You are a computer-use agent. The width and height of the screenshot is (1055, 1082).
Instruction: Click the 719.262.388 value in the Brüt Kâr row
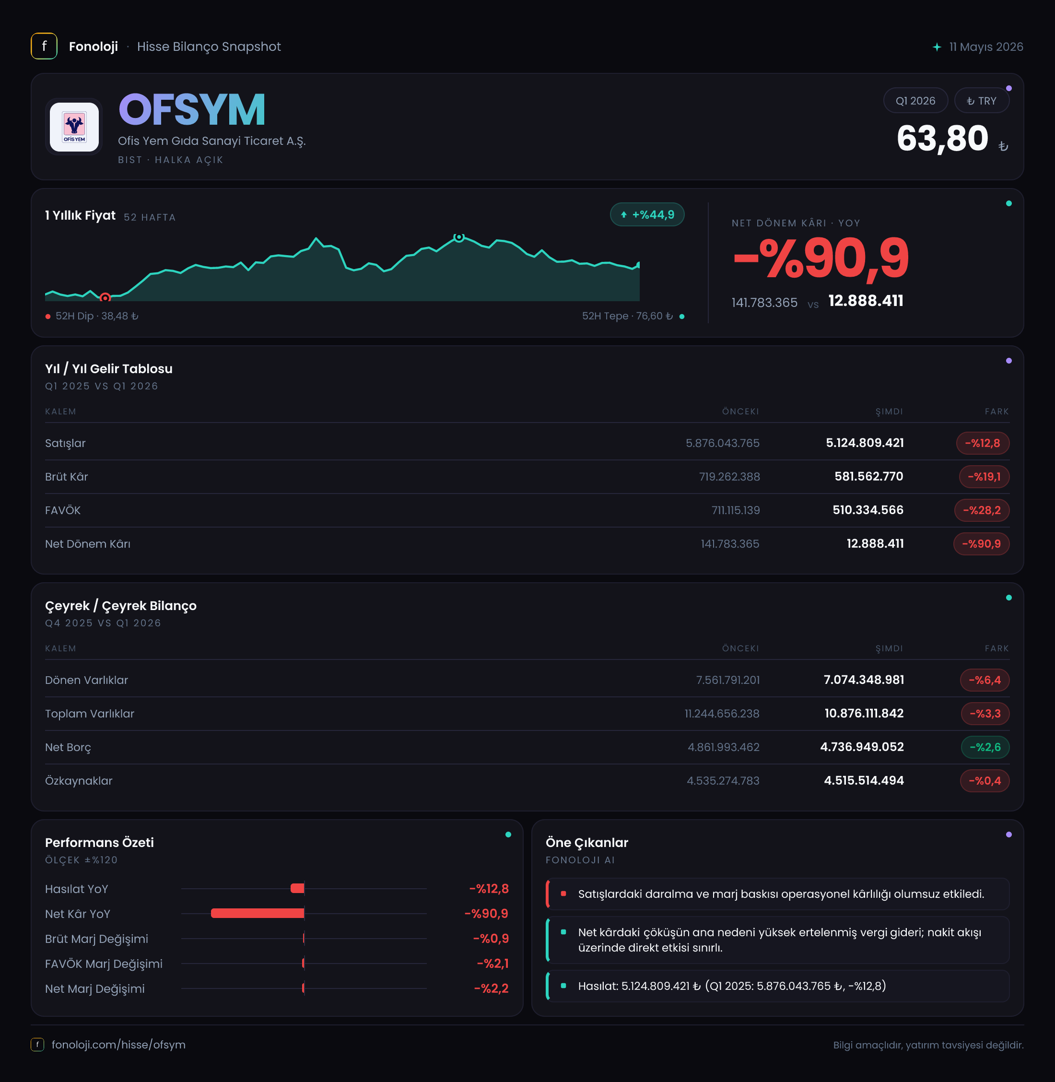coord(729,477)
